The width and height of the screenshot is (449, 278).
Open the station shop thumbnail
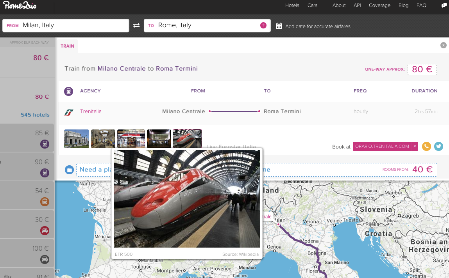point(131,139)
